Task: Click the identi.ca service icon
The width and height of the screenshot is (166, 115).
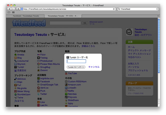Action: [x=38, y=88]
